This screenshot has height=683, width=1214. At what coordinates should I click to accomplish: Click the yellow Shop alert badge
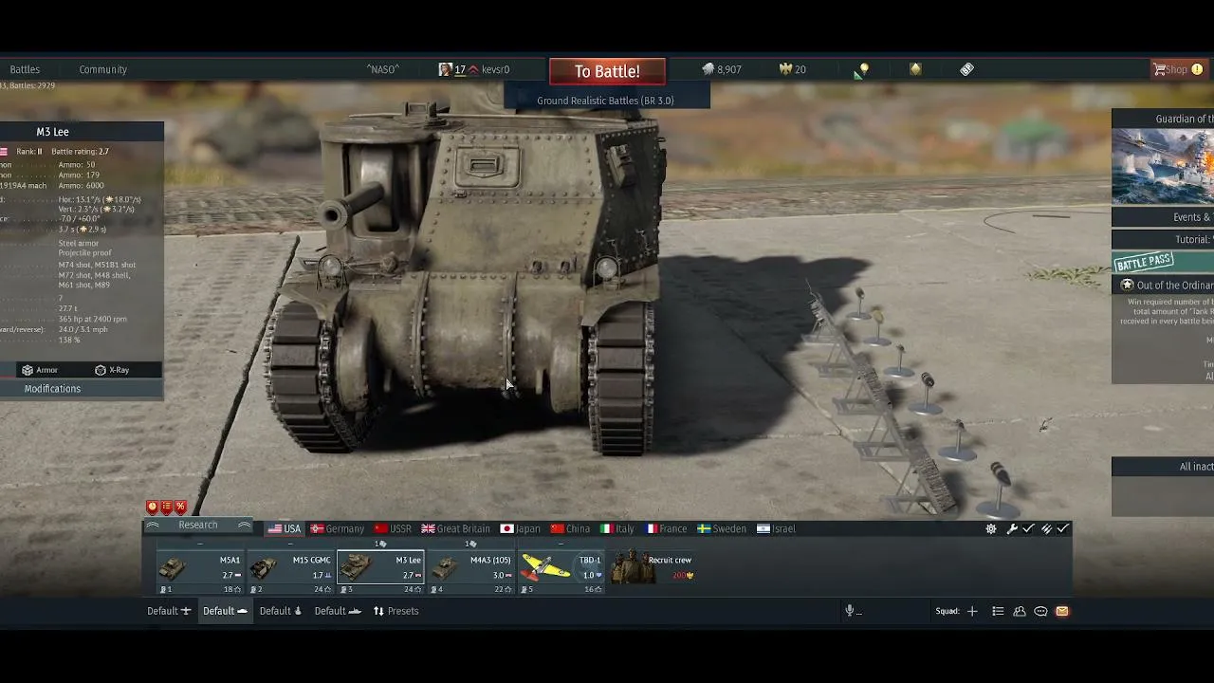pos(1197,69)
